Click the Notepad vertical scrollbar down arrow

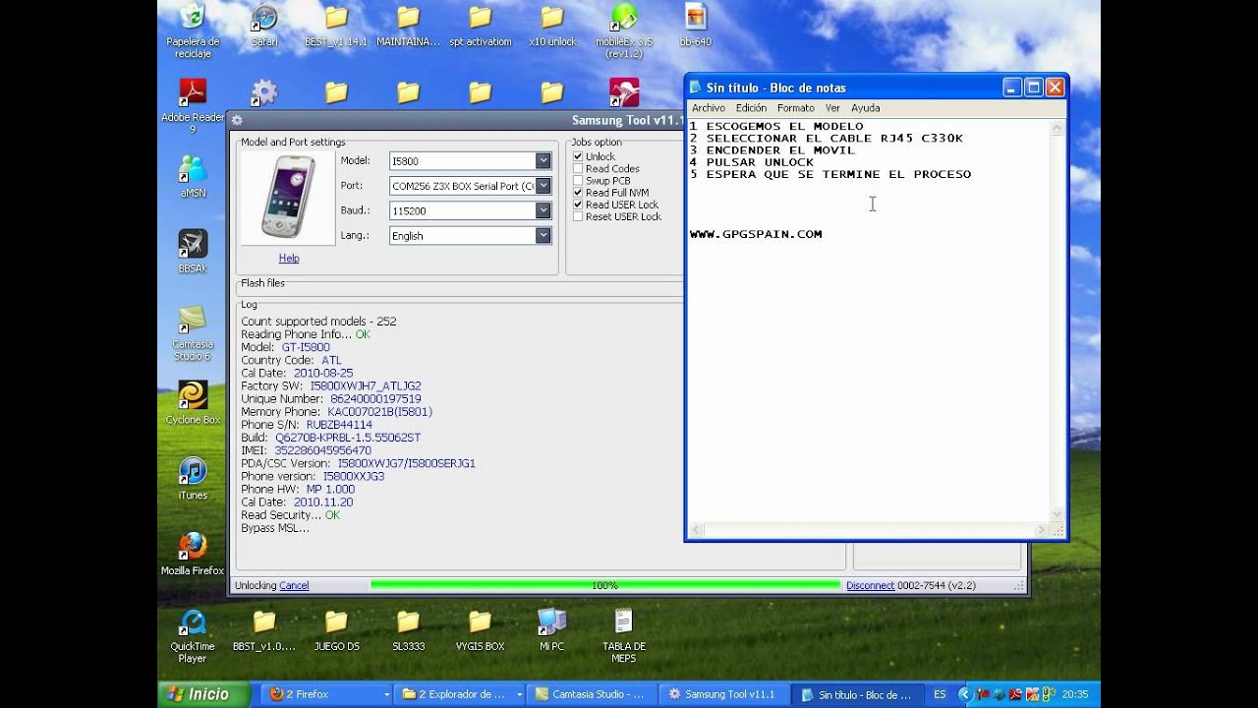1058,514
